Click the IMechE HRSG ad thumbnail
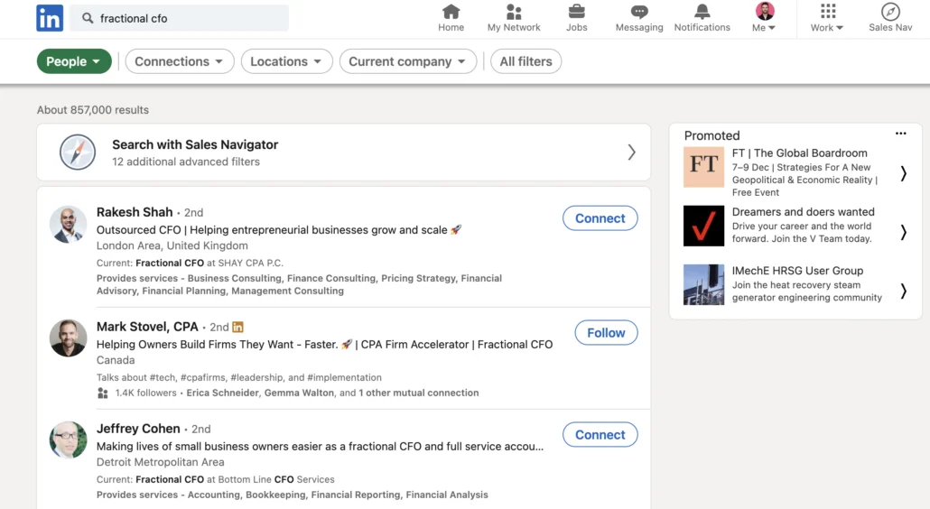Viewport: 930px width, 509px height. (703, 284)
